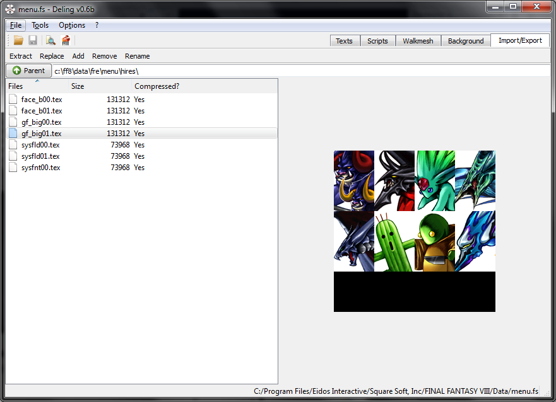Screen dimensions: 556x402
Task: Click Yes compressed cell of sysfnt00.tex
Action: (139, 168)
